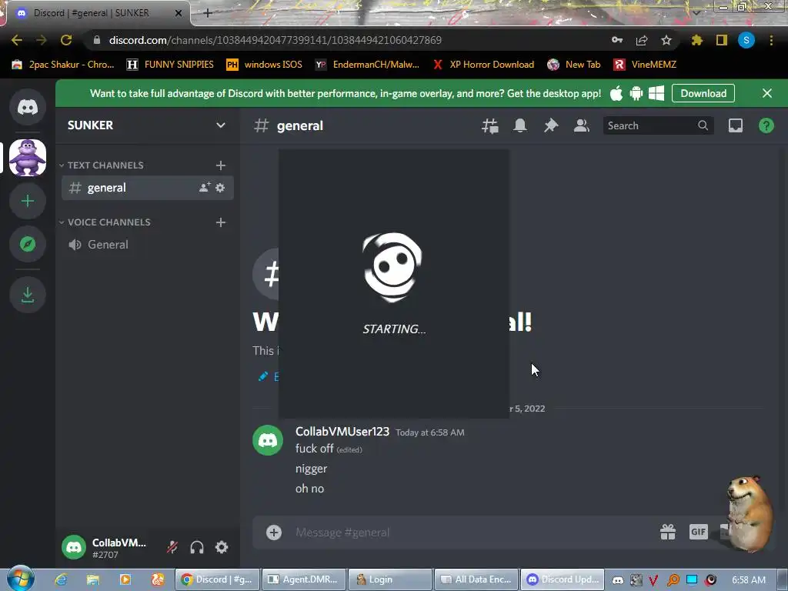This screenshot has height=591, width=788.
Task: Open Chrome extensions puzzle icon
Action: pos(696,40)
